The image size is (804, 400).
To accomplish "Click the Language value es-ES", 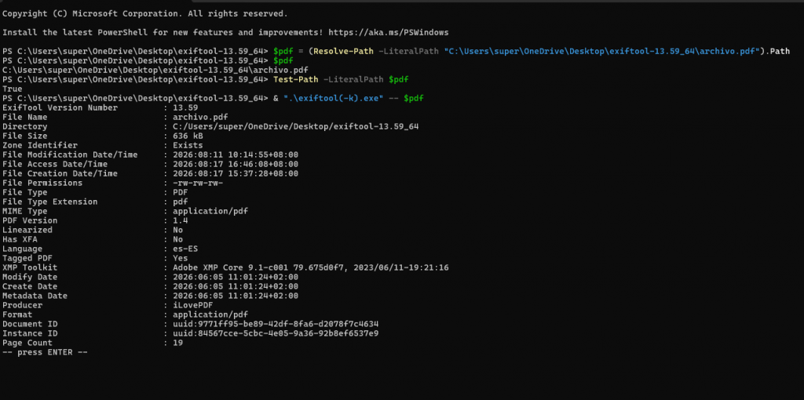I will pyautogui.click(x=185, y=249).
